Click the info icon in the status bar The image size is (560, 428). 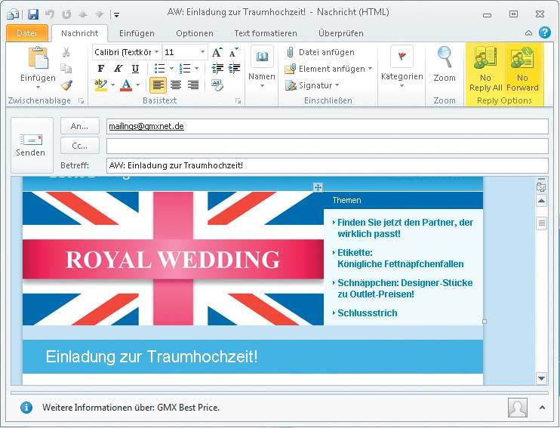(x=26, y=408)
